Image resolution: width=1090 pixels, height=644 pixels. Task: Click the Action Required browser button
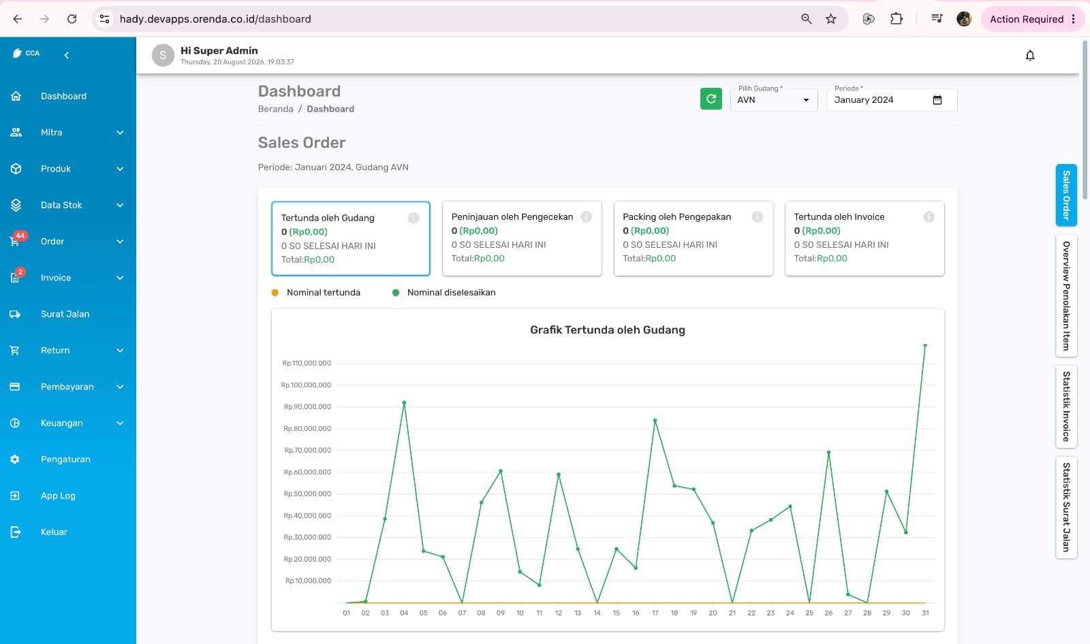tap(1033, 19)
